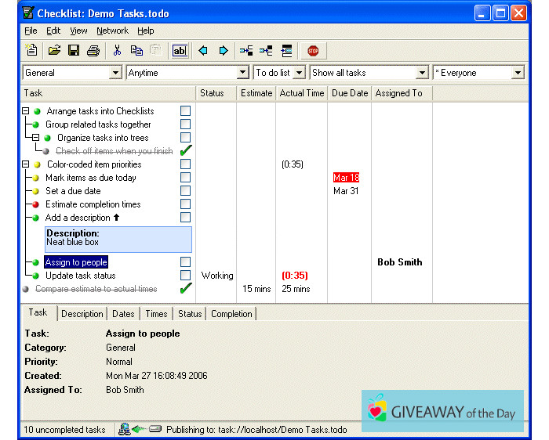
Task: Open a file with the folder icon
Action: pos(54,51)
